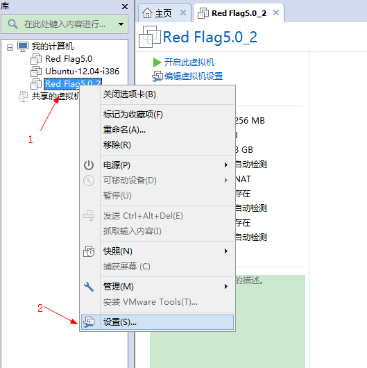Click the Ubuntu-12.04-i386 VM icon

point(36,72)
